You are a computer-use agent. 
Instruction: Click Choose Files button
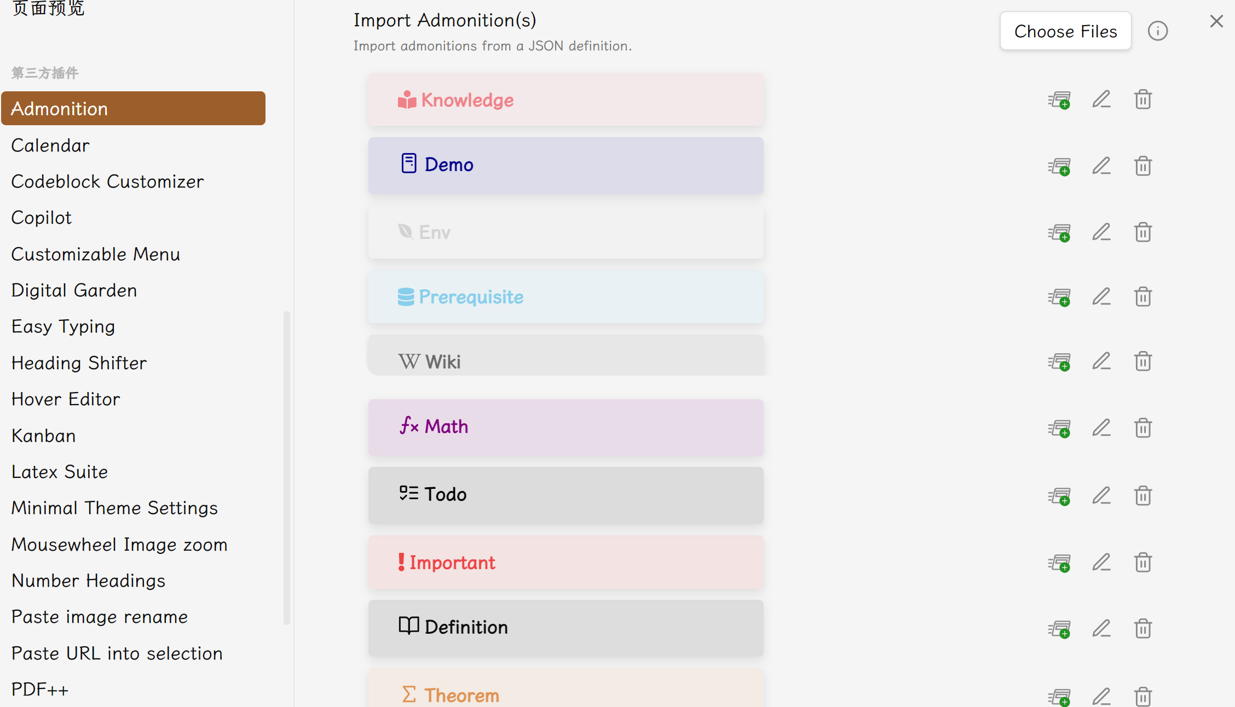point(1065,31)
